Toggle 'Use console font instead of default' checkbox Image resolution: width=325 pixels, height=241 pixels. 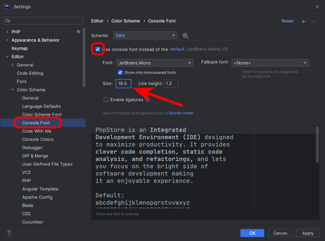coord(98,49)
